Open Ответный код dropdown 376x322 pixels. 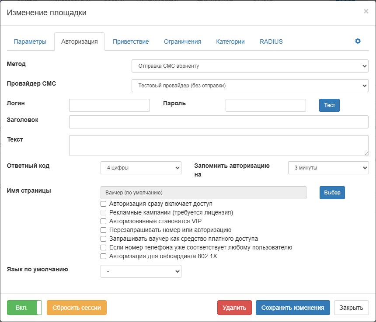tap(141, 167)
